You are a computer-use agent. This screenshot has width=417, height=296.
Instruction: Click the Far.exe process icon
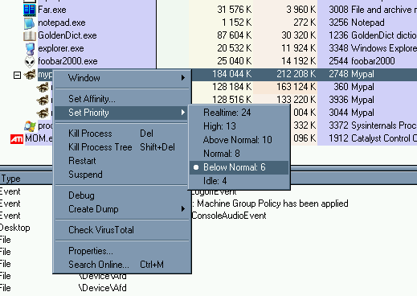coord(30,10)
